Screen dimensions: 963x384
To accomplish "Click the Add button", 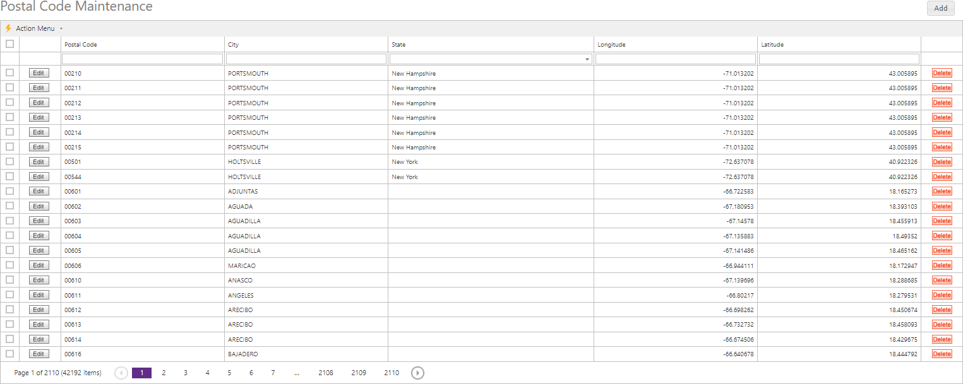I will pos(941,8).
